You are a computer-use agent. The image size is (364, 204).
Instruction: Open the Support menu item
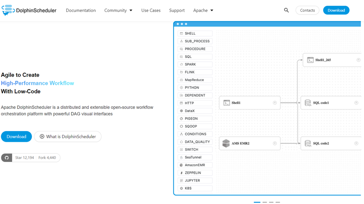tap(177, 10)
